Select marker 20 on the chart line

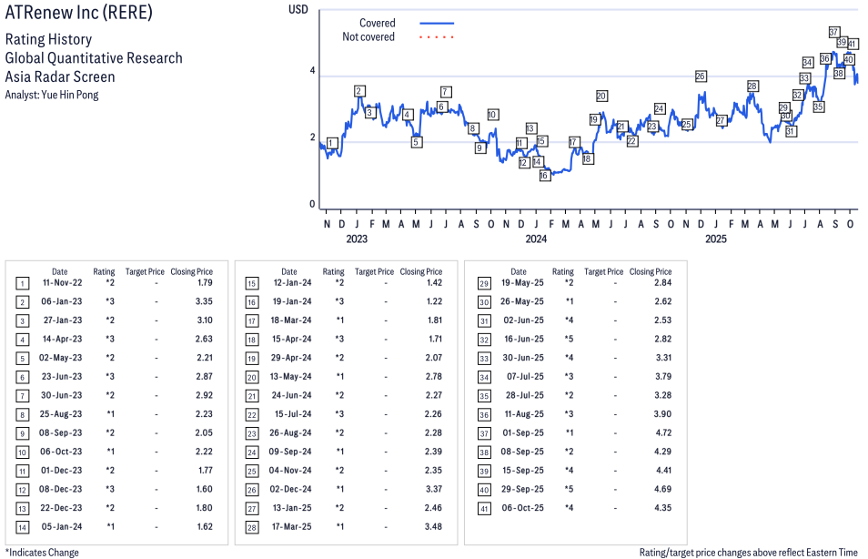point(601,96)
